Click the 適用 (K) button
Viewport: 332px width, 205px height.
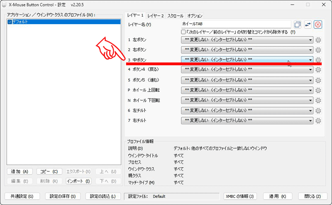(278, 196)
